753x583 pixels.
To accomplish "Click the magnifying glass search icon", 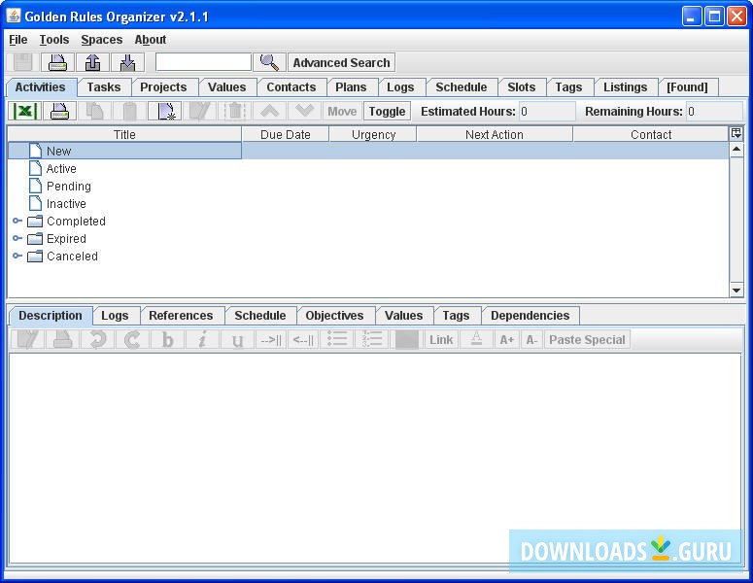I will (x=269, y=62).
